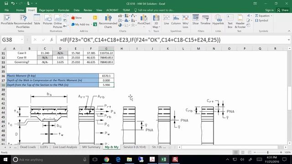Click column G header
Viewport: 292px width, 164px height.
pos(106,49)
